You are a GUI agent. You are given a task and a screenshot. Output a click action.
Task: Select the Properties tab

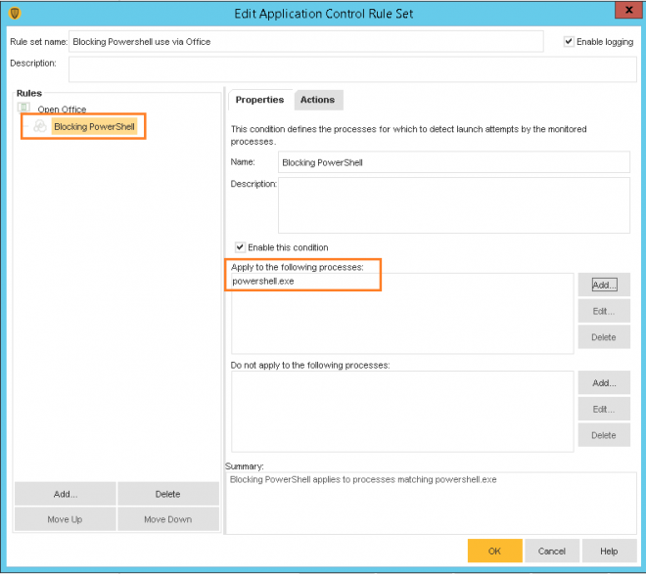pyautogui.click(x=259, y=100)
